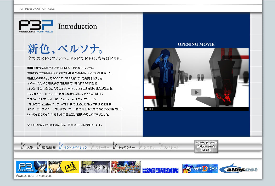This screenshot has height=186, width=275.
Task: Open the ストーリー section
Action: [x=100, y=145]
